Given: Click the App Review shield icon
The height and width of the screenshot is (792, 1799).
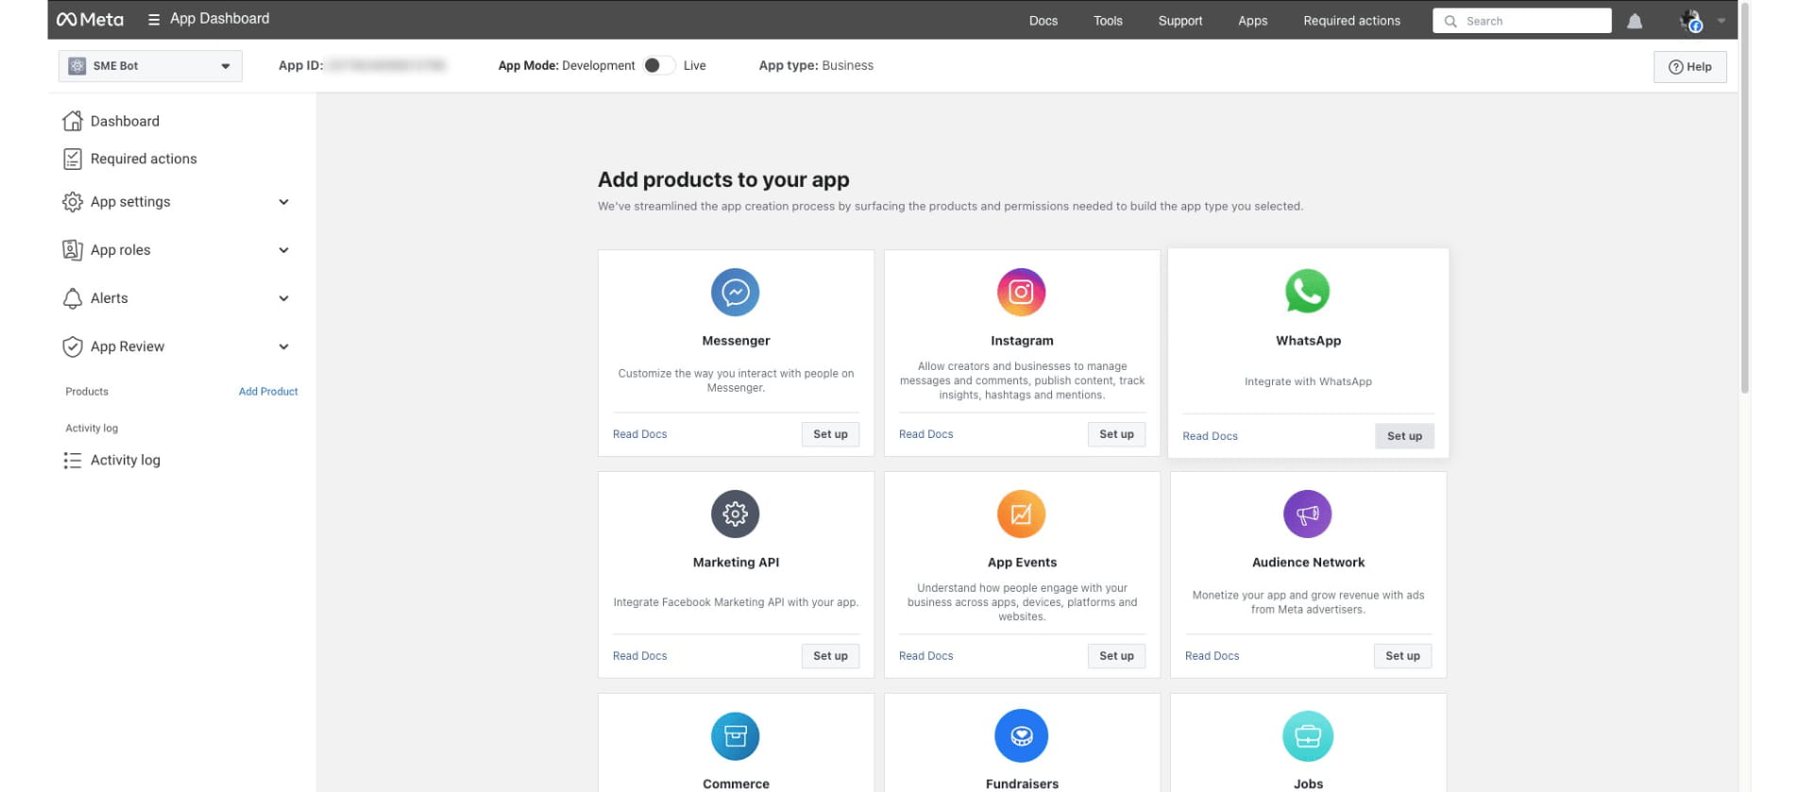Looking at the screenshot, I should pos(73,346).
